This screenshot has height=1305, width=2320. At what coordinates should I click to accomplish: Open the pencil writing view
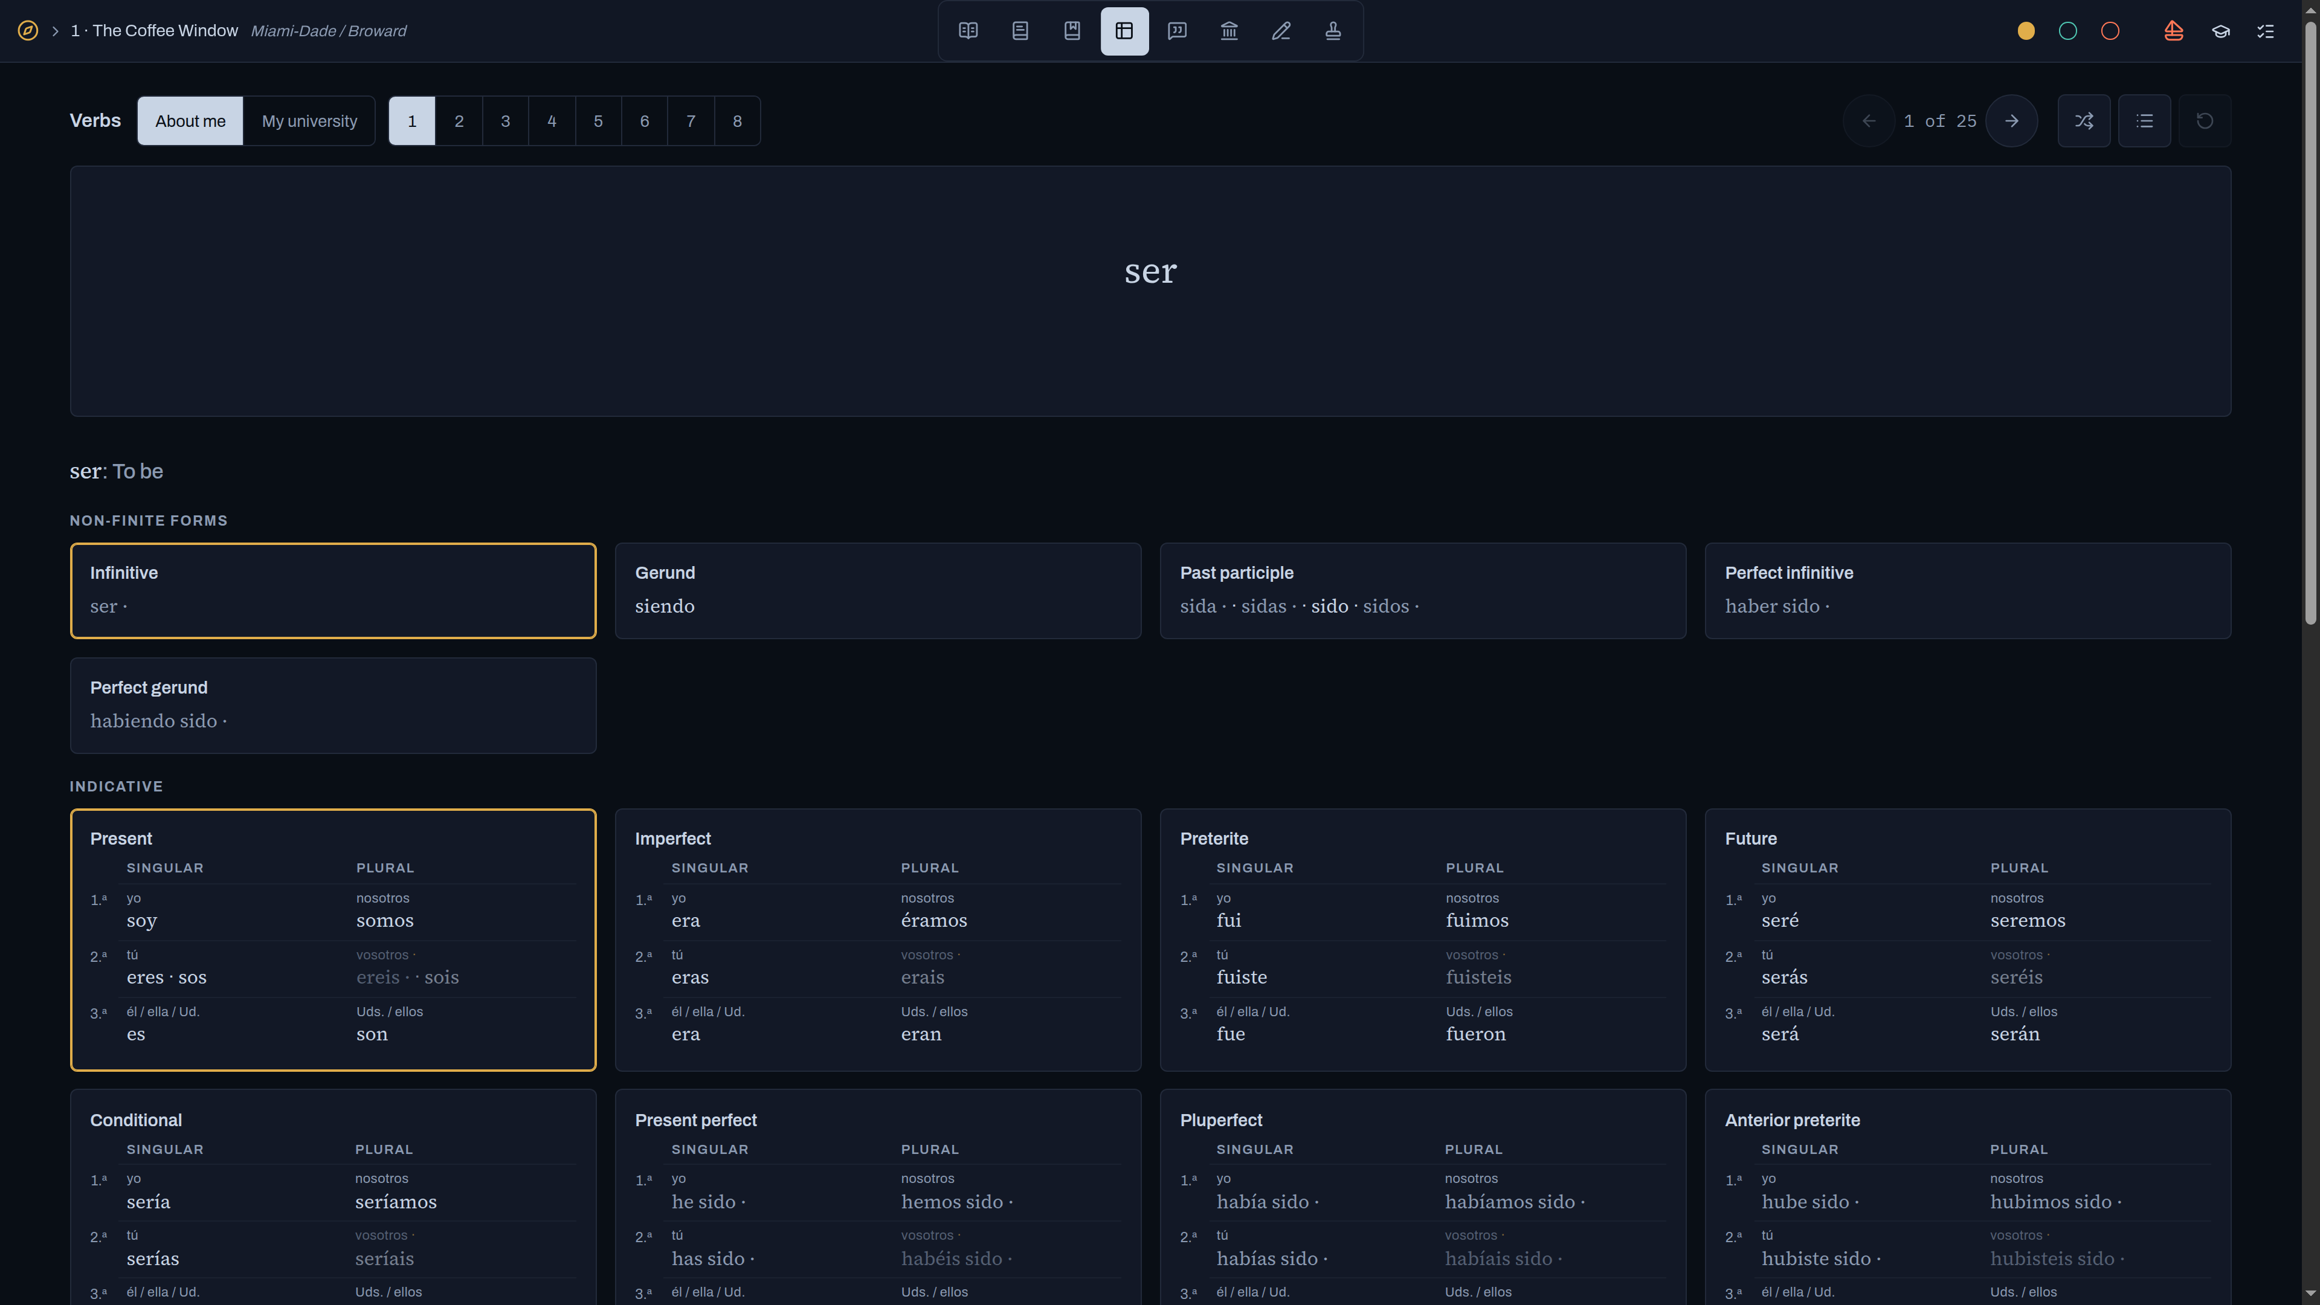point(1281,31)
